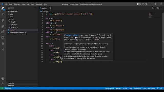The width and height of the screenshot is (164, 92).
Task: Open the Search view
Action: coord(3,14)
